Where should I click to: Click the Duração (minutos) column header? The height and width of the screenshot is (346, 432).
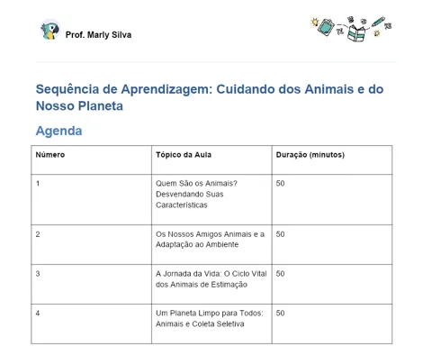click(332, 160)
